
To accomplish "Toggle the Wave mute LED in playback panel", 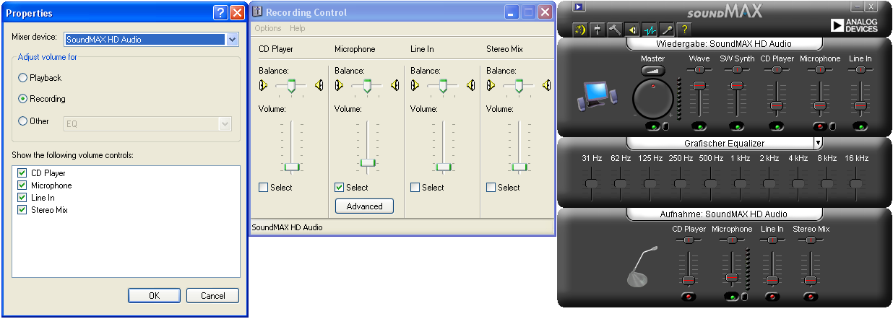I will [699, 127].
